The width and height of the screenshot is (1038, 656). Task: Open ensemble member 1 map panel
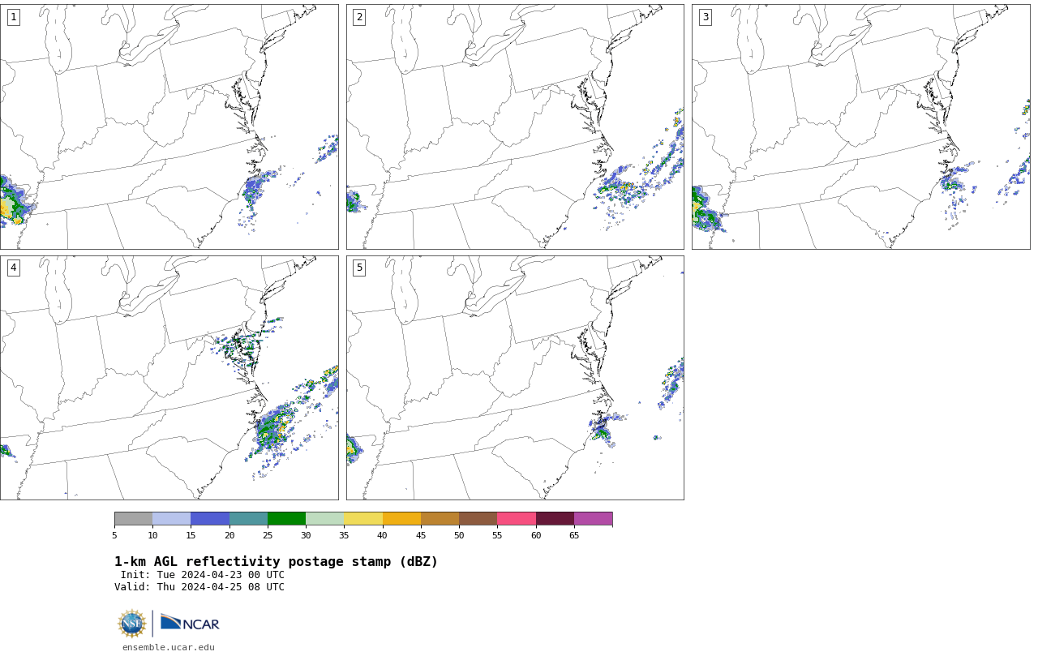click(x=169, y=126)
